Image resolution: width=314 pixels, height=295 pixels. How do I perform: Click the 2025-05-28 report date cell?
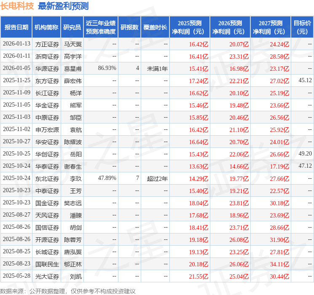coord(16,276)
